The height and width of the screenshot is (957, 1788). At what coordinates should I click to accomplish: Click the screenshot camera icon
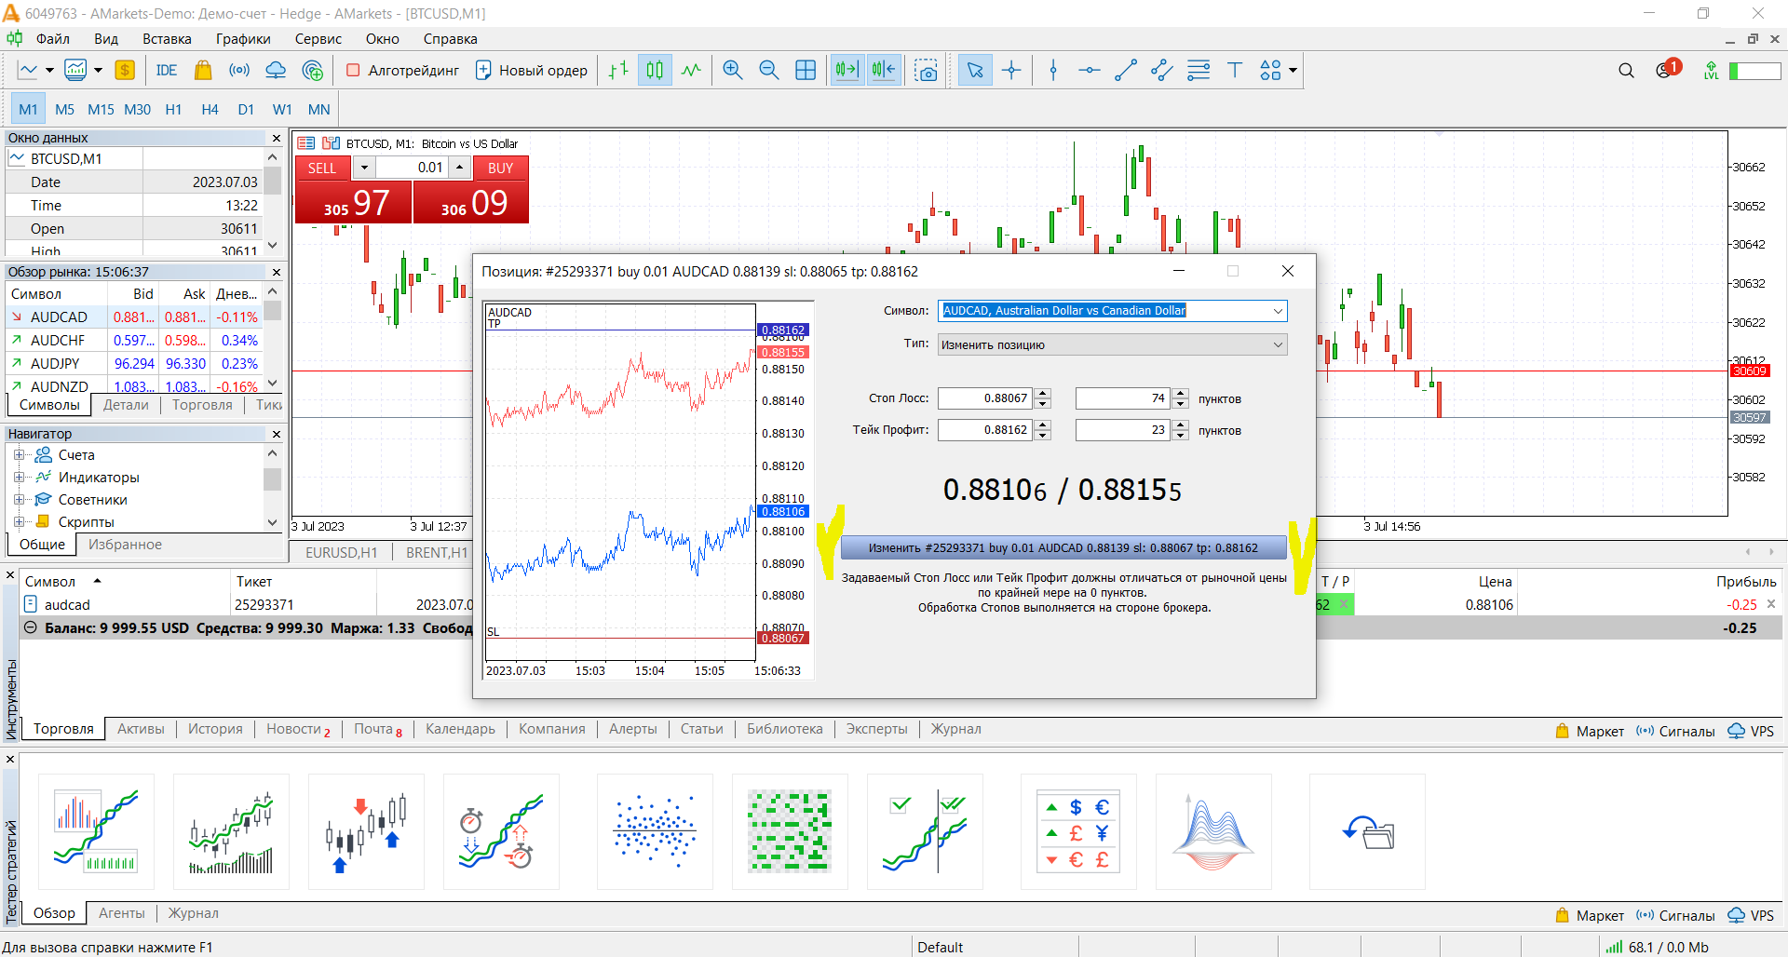pos(926,71)
